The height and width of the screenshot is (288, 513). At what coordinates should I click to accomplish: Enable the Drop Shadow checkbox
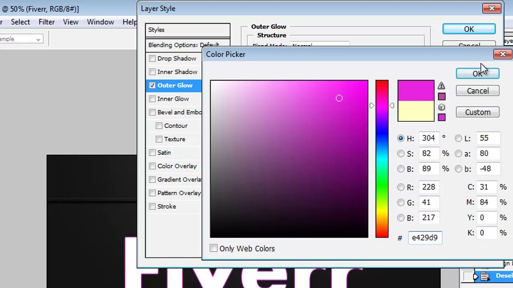[152, 58]
